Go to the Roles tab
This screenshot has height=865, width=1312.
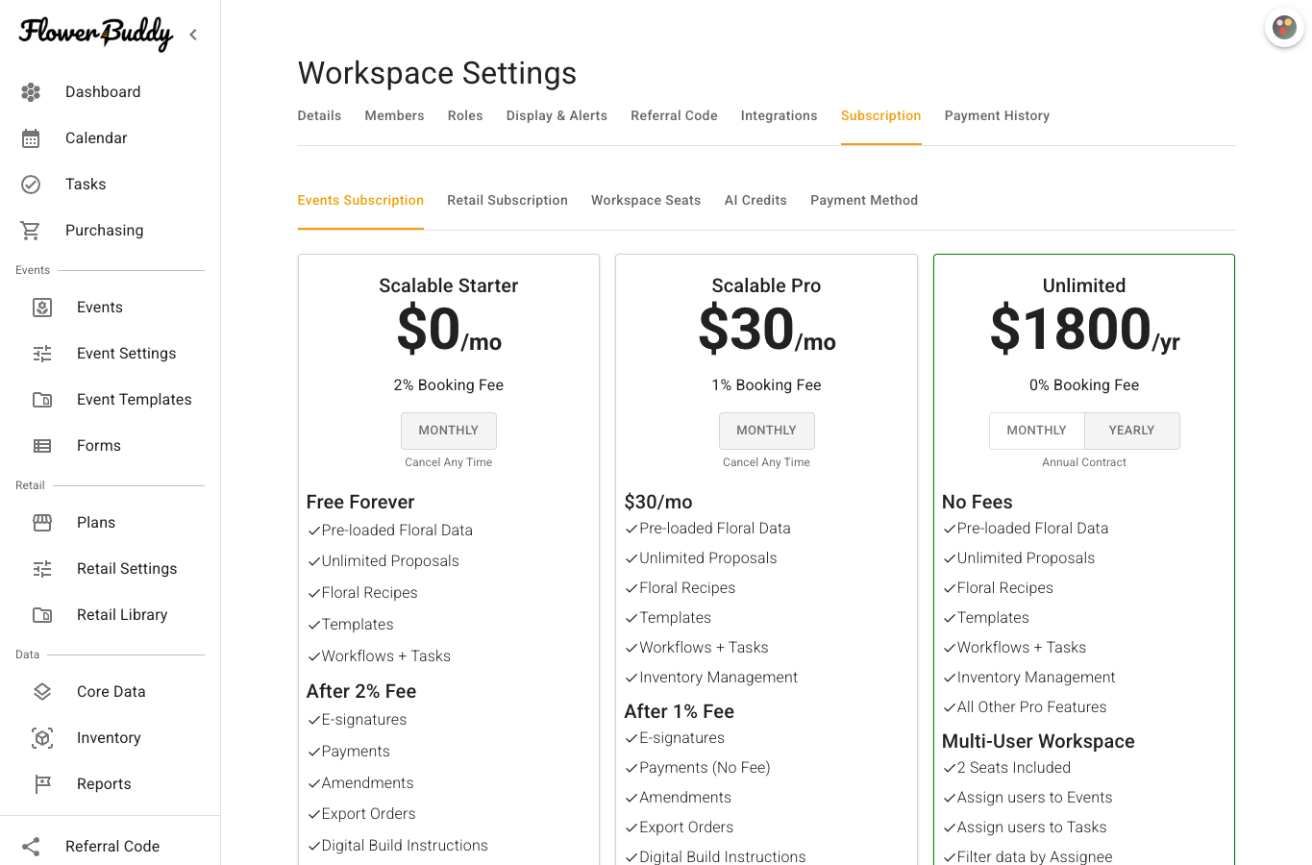465,116
